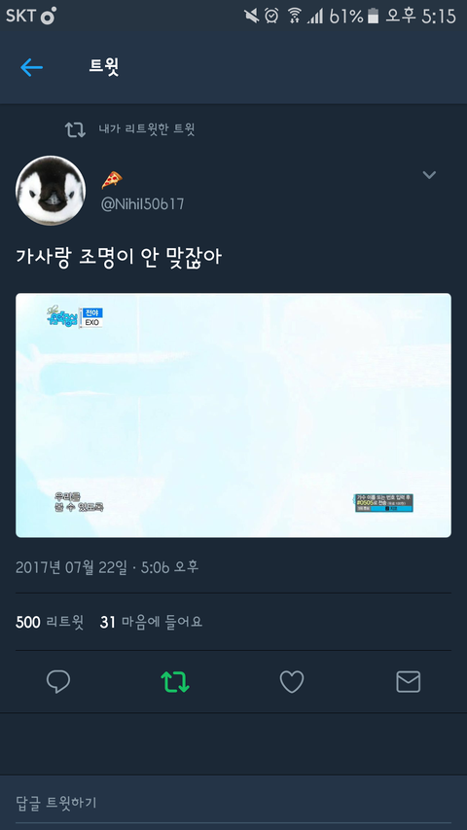Open the 31 likes list
The height and width of the screenshot is (830, 467).
[151, 622]
